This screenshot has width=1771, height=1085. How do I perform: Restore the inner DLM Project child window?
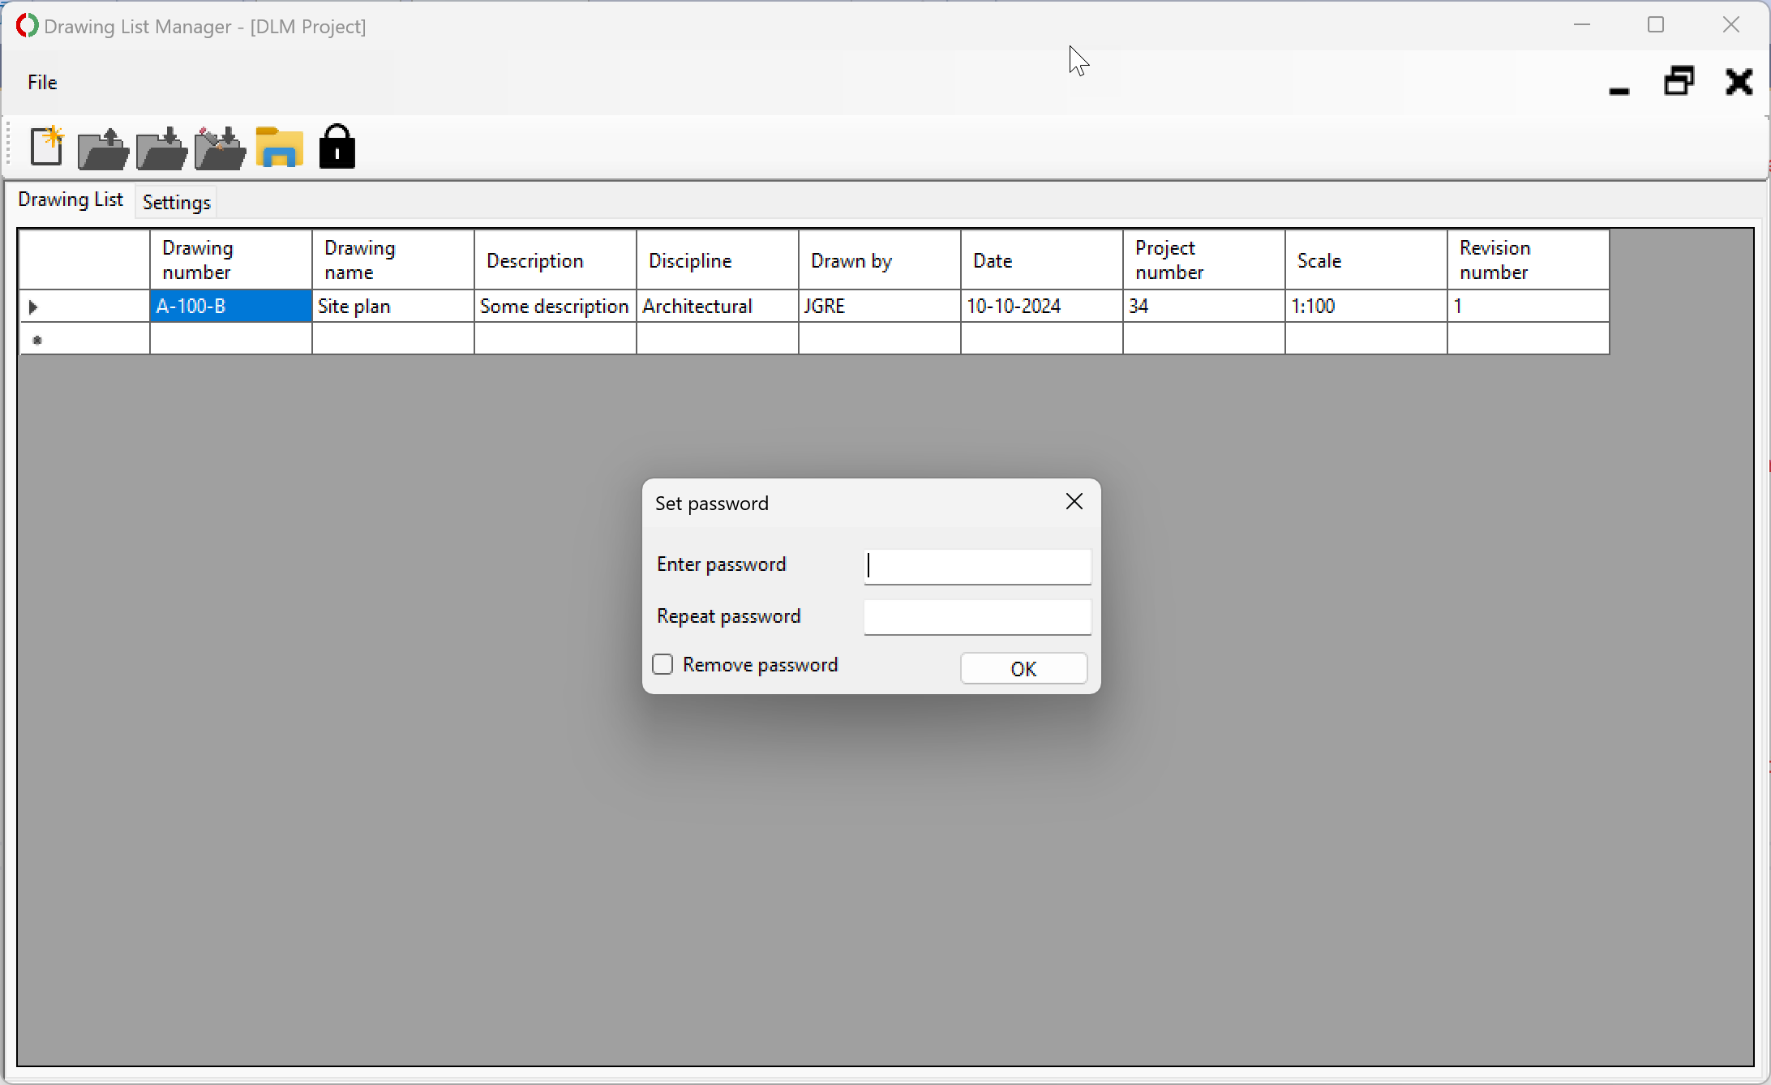(x=1679, y=82)
